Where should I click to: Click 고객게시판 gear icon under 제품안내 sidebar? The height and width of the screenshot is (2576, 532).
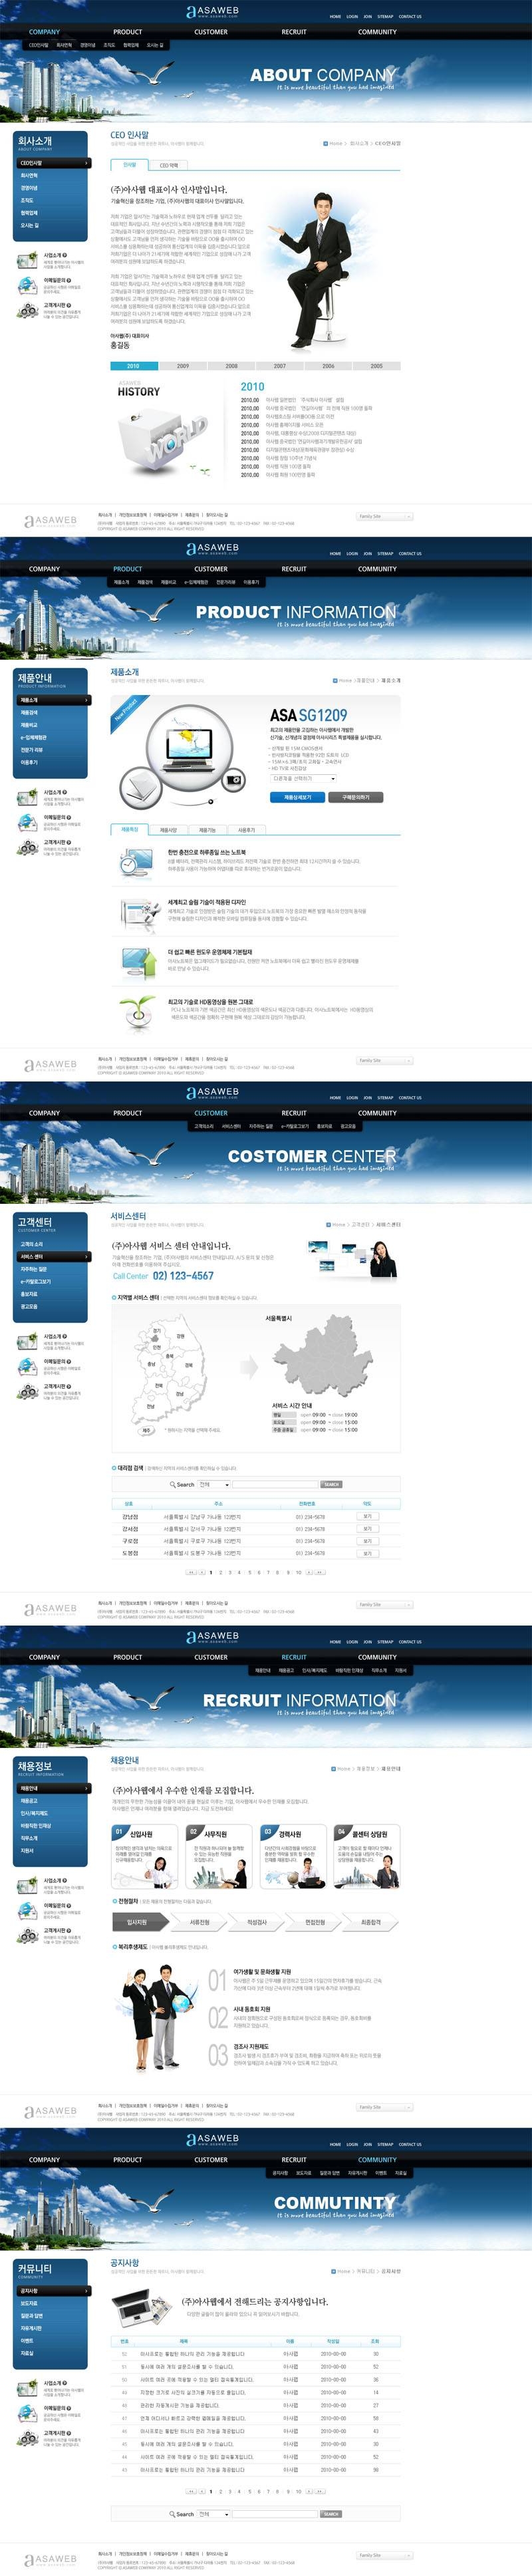27,847
